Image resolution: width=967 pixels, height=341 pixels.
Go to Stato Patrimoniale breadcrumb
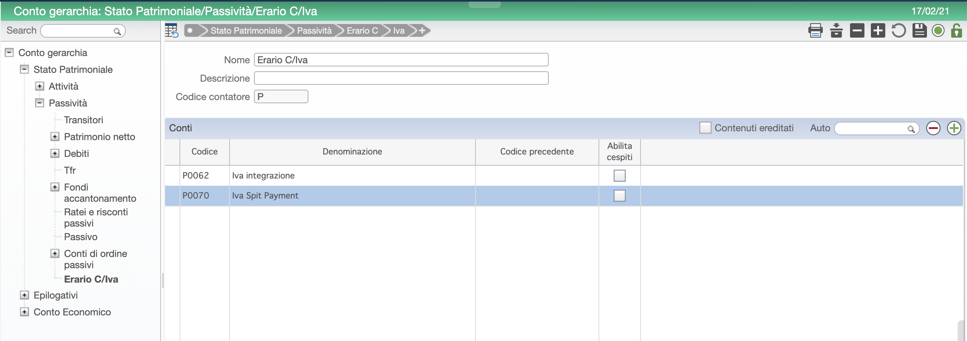(x=246, y=30)
